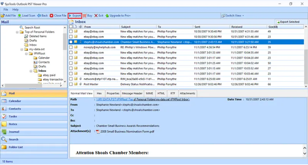Open the Help menu
Image resolution: width=308 pixels, height=165 pixels.
(x=15, y=9)
